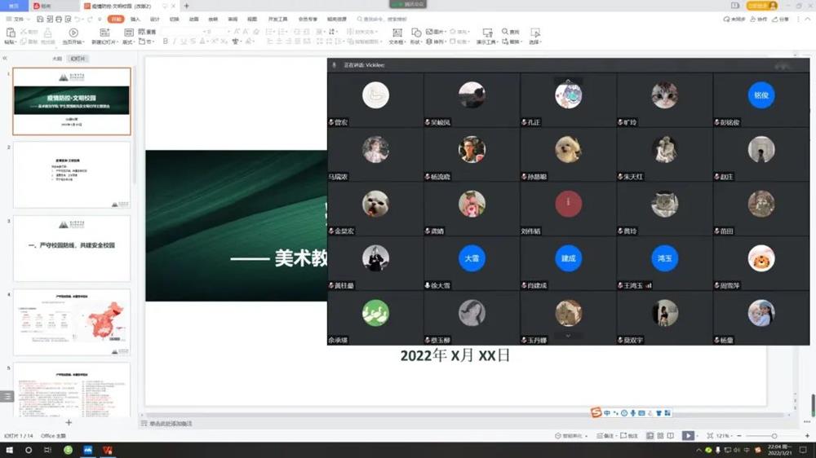Play slideshow from current slide icon

[x=73, y=33]
